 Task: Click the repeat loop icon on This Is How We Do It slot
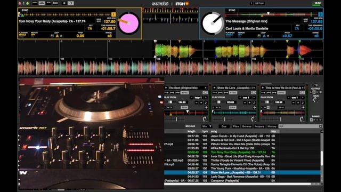tap(302, 93)
